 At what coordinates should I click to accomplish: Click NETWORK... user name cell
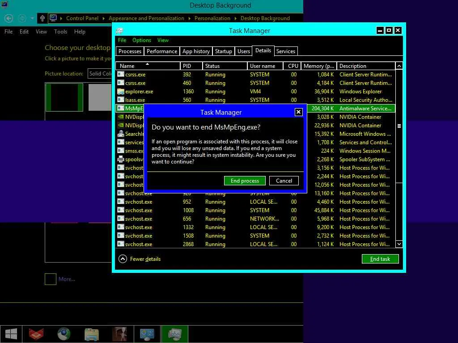264,218
